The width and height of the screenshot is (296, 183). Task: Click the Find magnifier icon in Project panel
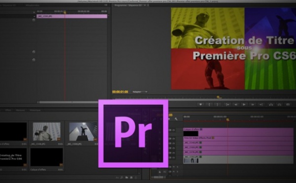coord(122,178)
